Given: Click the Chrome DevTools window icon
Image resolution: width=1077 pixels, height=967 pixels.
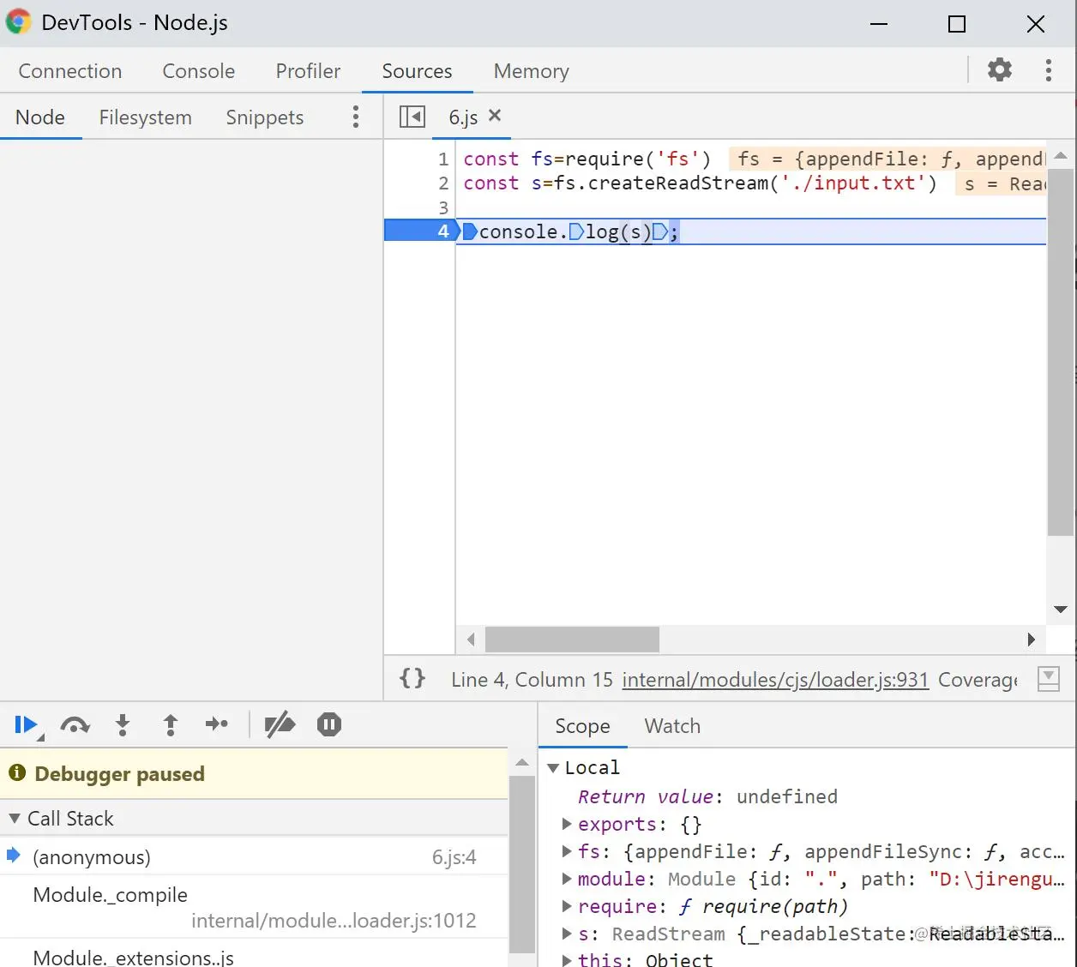Looking at the screenshot, I should point(18,22).
